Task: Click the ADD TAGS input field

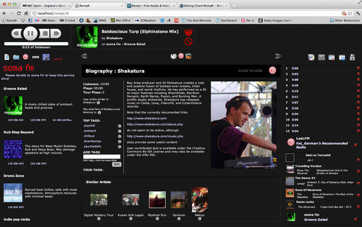Action: point(102,156)
